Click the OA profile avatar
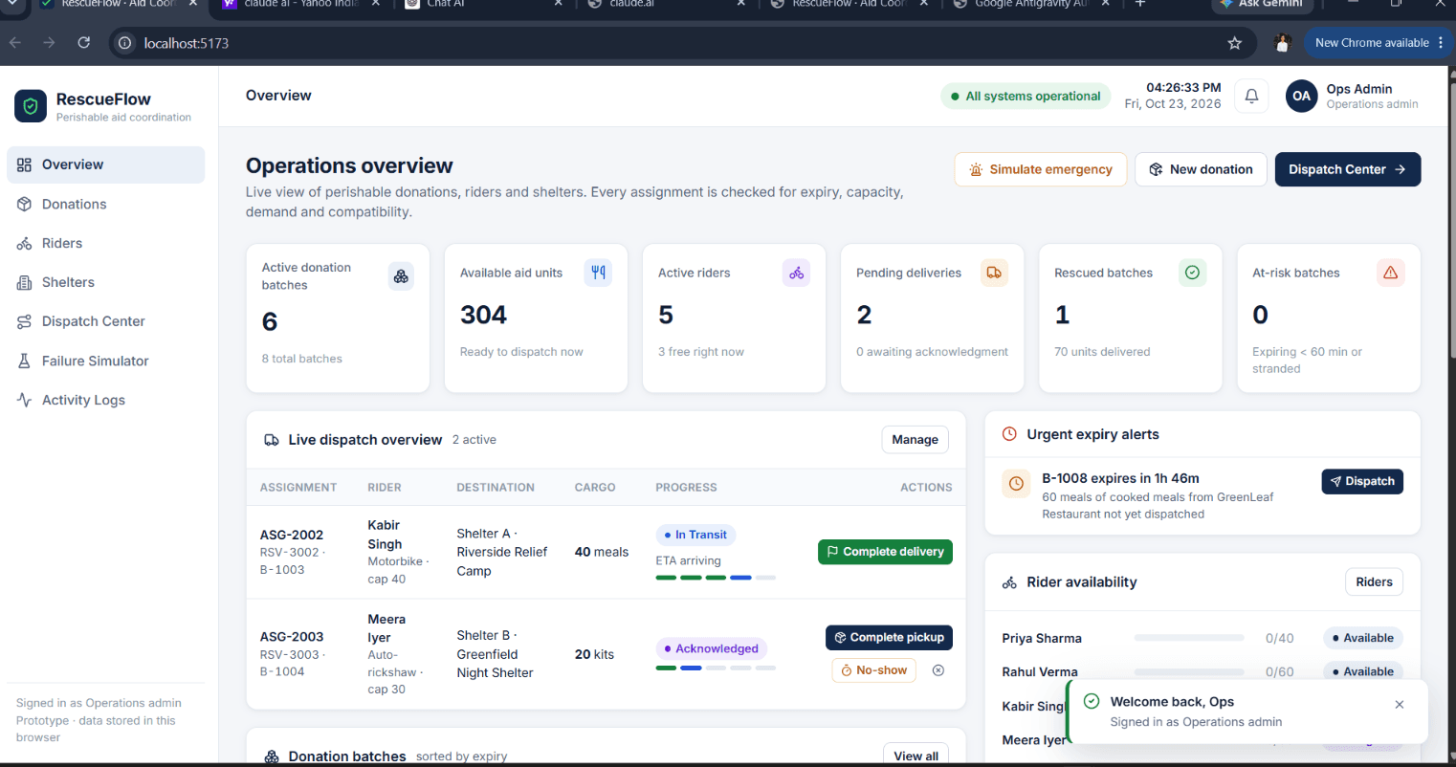Viewport: 1456px width, 767px height. click(x=1301, y=96)
